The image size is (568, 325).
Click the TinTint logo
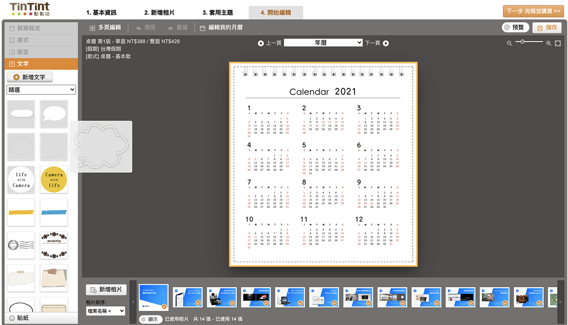[x=29, y=9]
